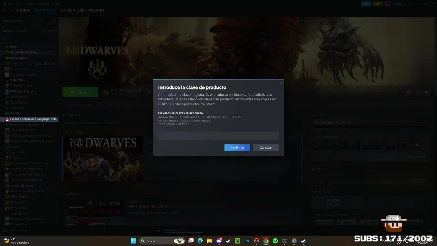
Task: Toggle the favorite heart icon
Action: pyautogui.click(x=426, y=92)
